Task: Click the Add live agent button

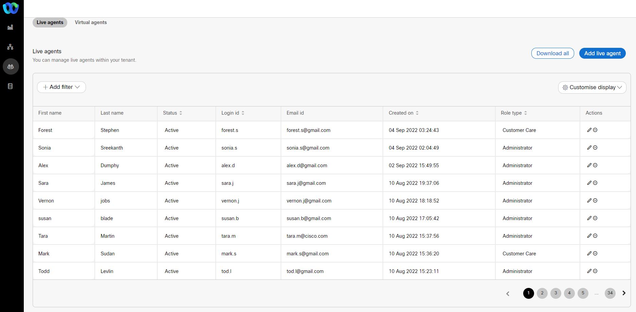Action: (602, 53)
